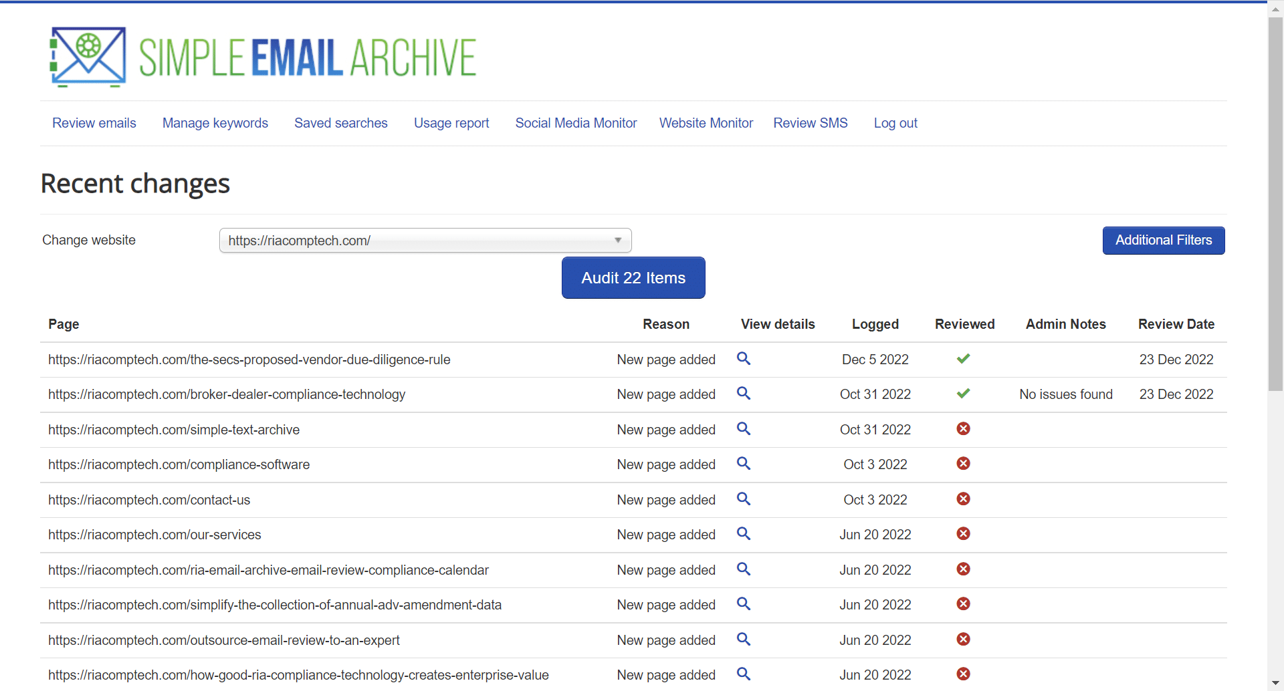Open magnifier for broker-dealer-compliance-technology page
1284x691 pixels.
743,394
